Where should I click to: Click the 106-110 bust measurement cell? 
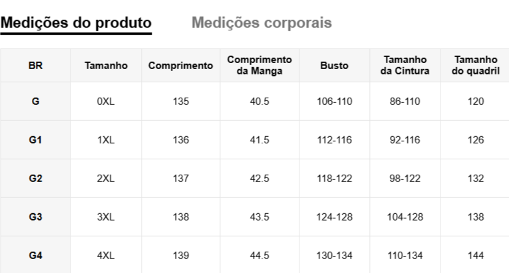[x=335, y=102]
